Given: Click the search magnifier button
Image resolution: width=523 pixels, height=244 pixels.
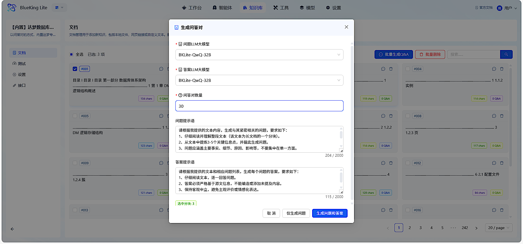Looking at the screenshot, I should click(x=506, y=54).
